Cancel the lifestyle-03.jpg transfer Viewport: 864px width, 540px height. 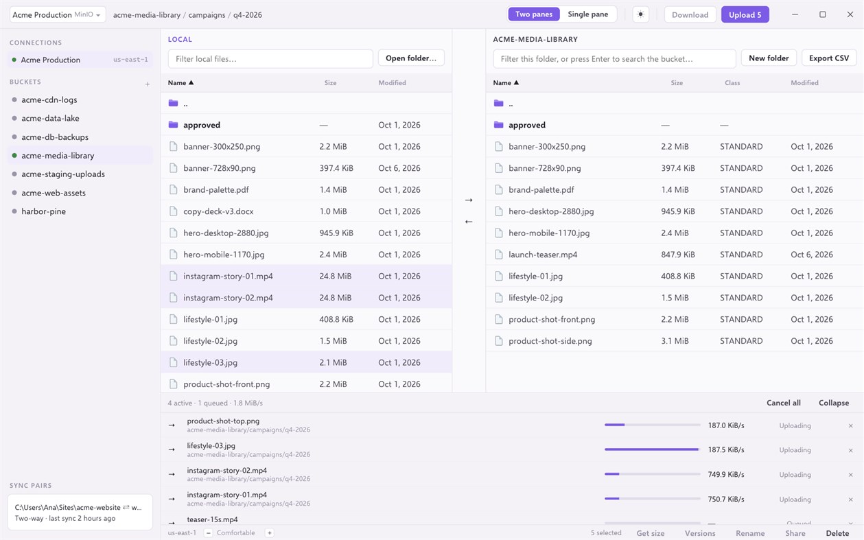850,450
